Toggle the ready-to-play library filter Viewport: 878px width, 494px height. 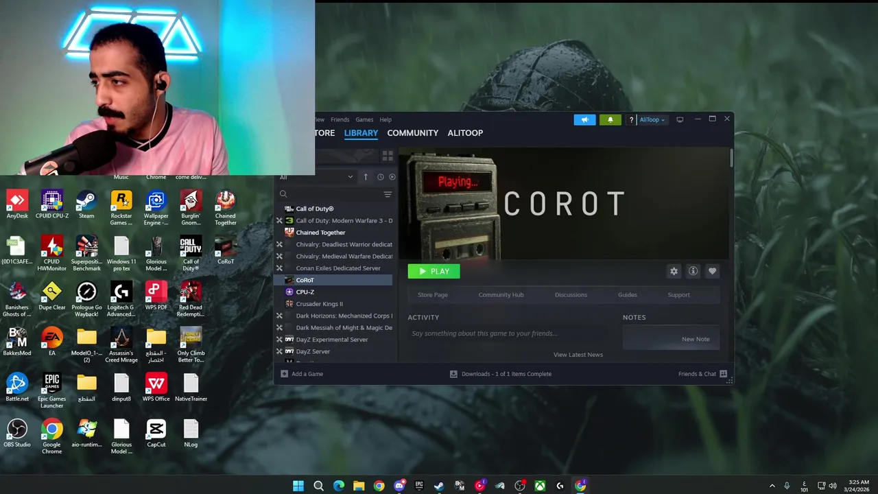392,177
